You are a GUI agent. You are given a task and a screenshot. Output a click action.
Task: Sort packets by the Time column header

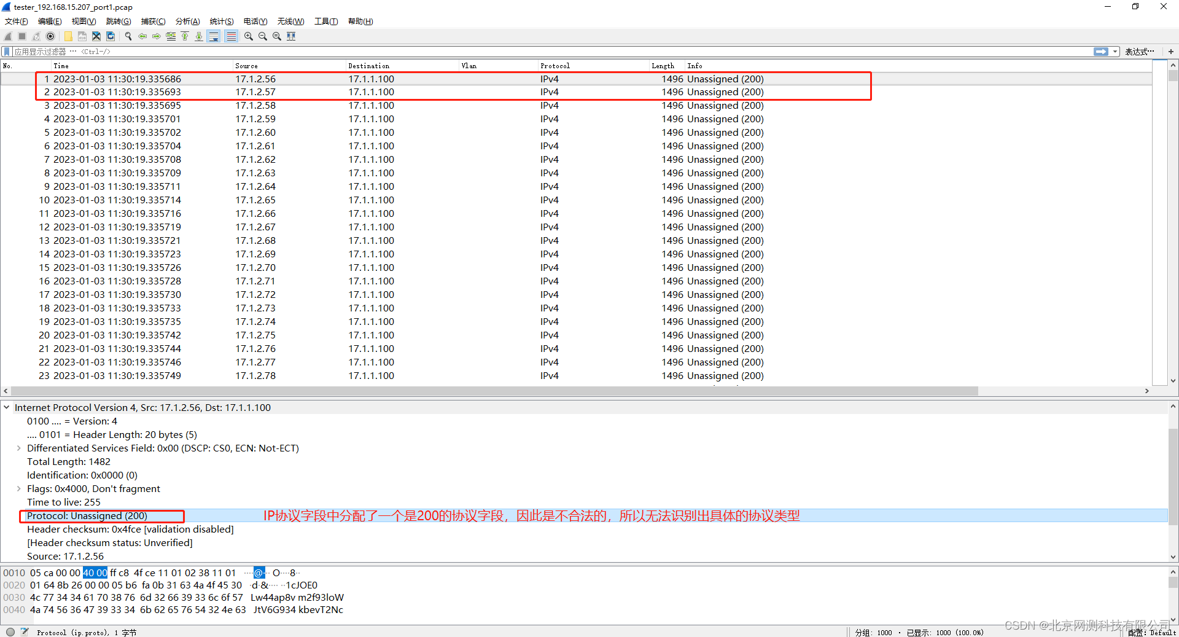[x=141, y=66]
